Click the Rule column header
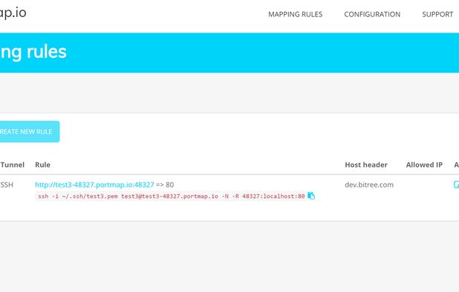This screenshot has width=459, height=292. (43, 165)
